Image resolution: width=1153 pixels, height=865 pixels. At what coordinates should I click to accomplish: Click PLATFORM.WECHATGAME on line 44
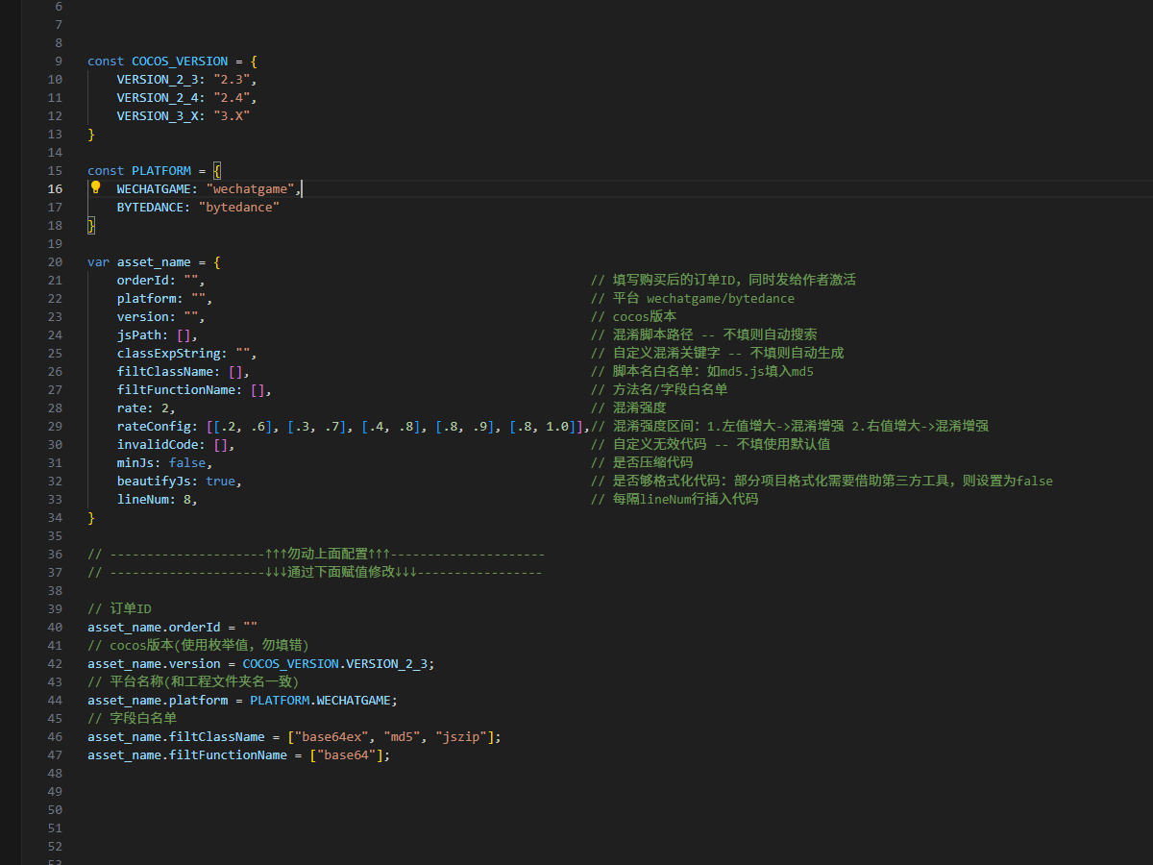[321, 701]
